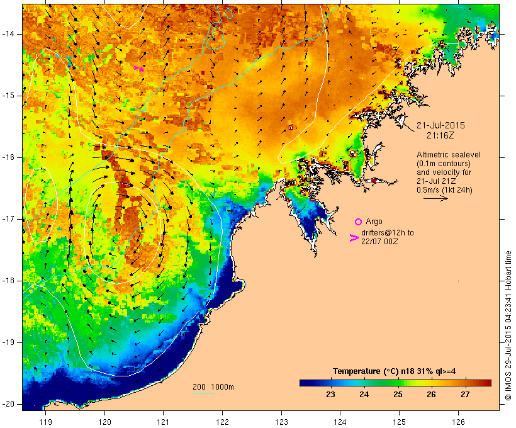Viewport: 516px width, 428px height.
Task: Click the dark blue inlet near 123.5E 17.2S
Action: pyautogui.click(x=310, y=223)
